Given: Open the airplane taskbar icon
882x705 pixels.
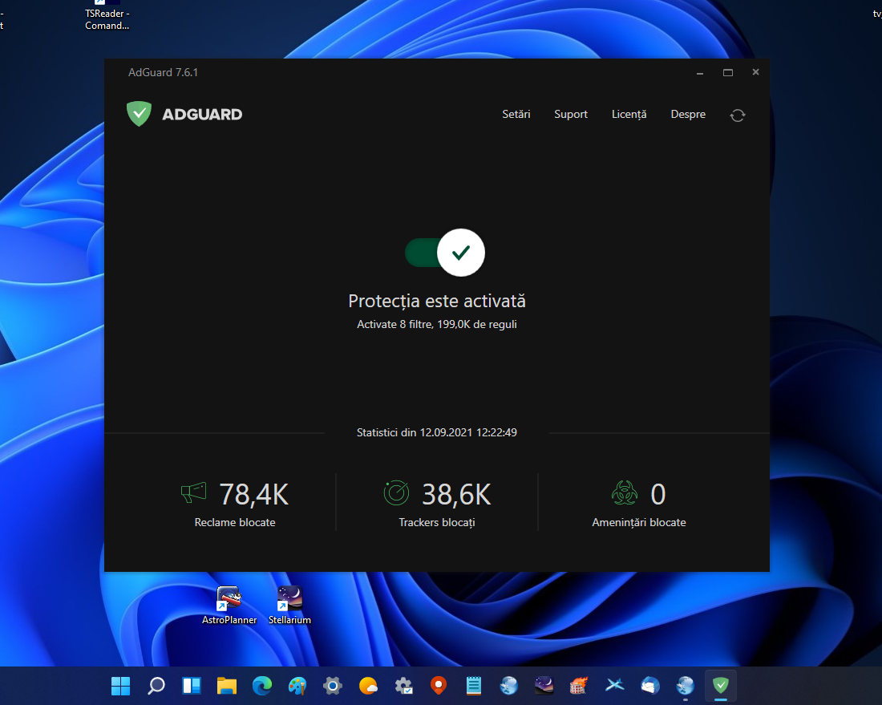Looking at the screenshot, I should tap(614, 685).
